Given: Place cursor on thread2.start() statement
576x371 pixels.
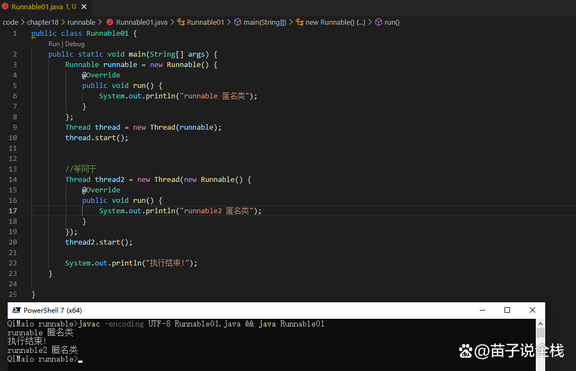Looking at the screenshot, I should pos(99,242).
